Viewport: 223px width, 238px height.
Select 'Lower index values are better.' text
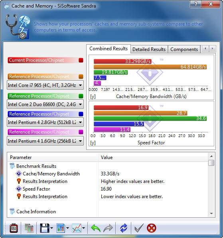[x=132, y=197]
